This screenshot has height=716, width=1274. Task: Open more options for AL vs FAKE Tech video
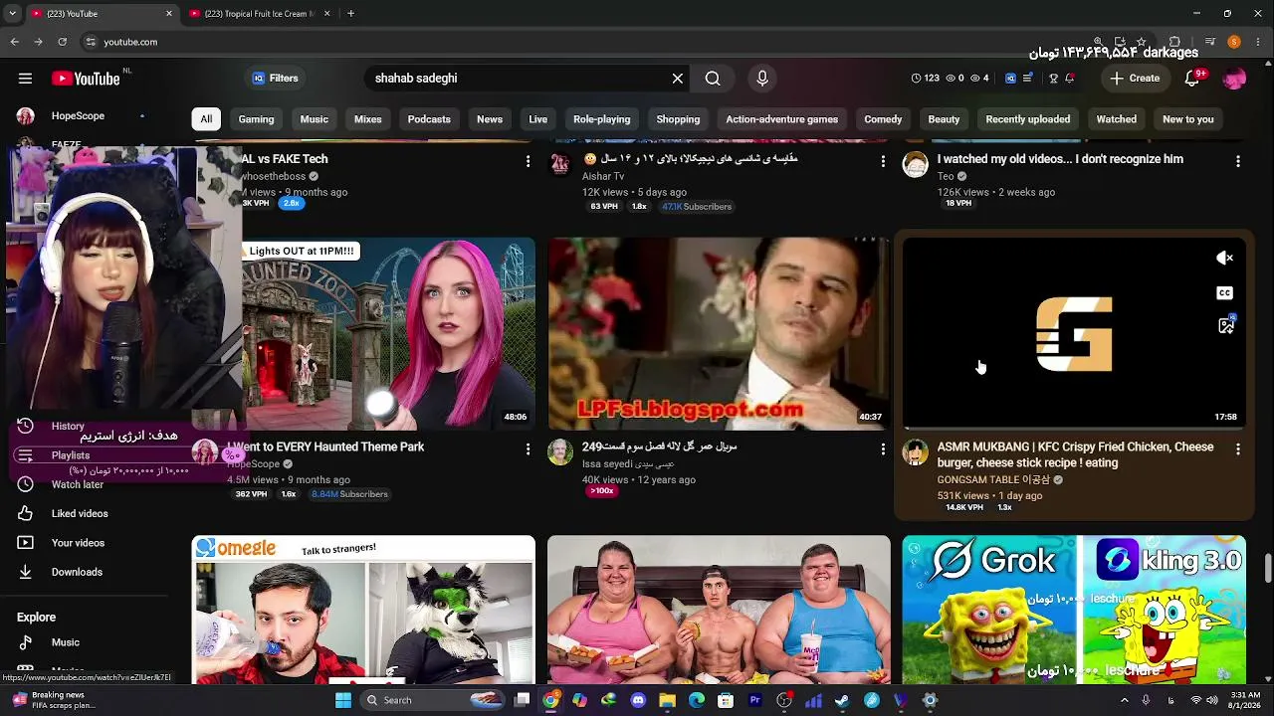(528, 160)
